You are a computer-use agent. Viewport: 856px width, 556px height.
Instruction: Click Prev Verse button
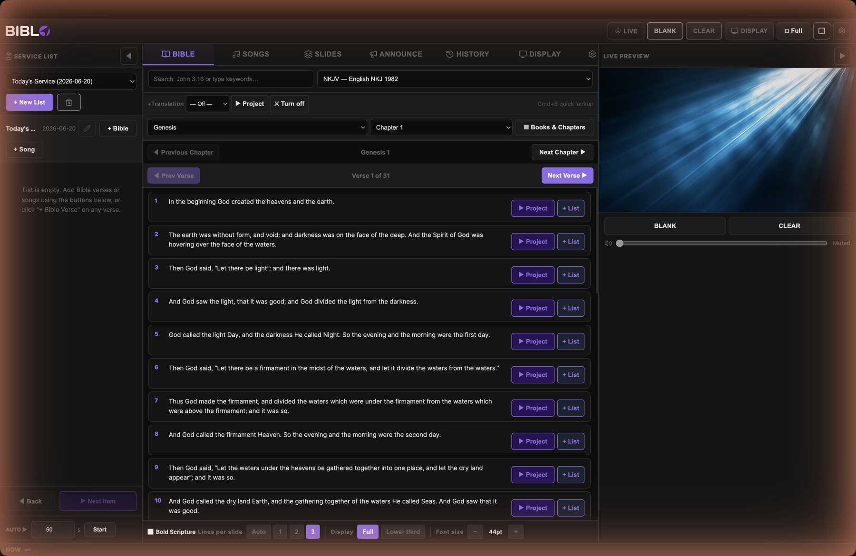[174, 176]
